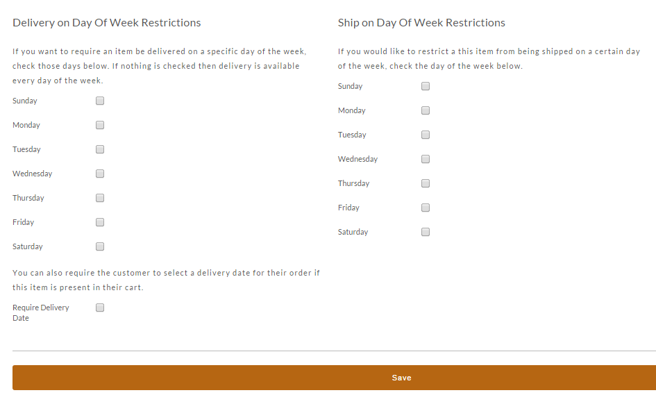Click the Saturday label in Ship section

point(353,232)
